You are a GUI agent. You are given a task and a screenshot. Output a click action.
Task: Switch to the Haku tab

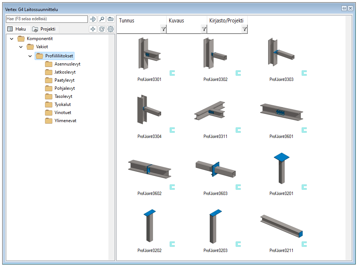click(x=17, y=29)
